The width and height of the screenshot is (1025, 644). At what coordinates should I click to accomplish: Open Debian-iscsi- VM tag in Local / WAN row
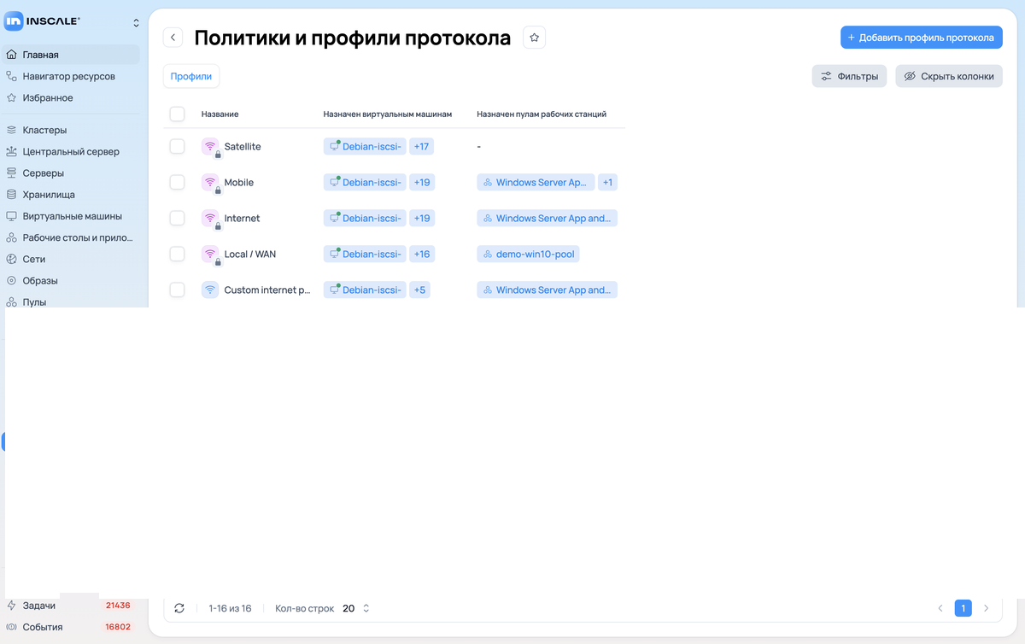point(365,255)
